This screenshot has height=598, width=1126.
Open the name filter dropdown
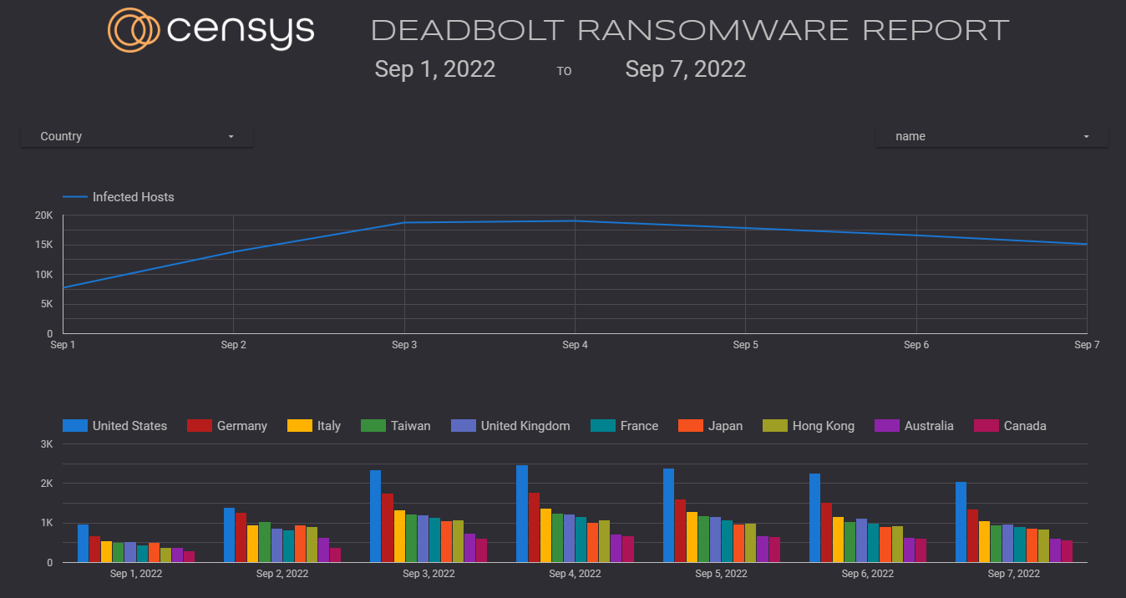[x=992, y=136]
